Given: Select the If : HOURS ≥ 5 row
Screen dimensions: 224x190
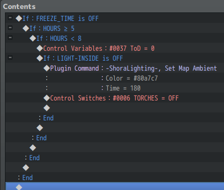Looking at the screenshot, I should pyautogui.click(x=115, y=28).
